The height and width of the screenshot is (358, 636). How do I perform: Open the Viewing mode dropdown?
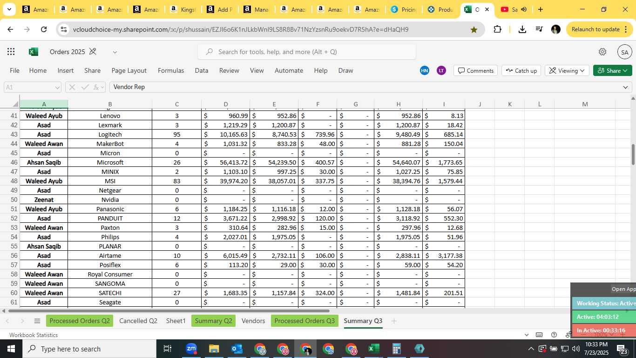567,70
